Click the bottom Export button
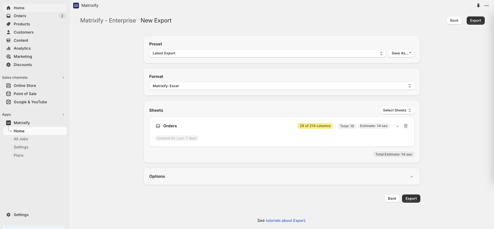This screenshot has width=494, height=229. pos(411,199)
